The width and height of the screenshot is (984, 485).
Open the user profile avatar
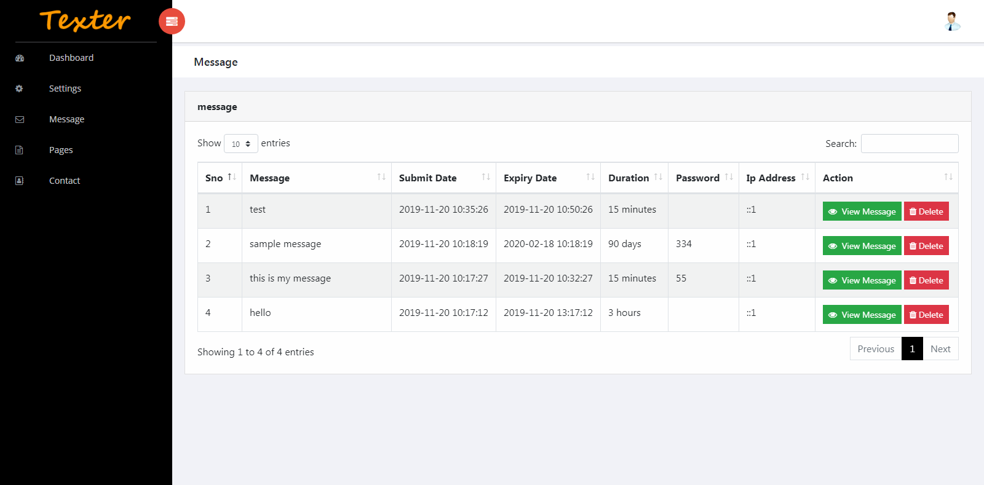pyautogui.click(x=952, y=22)
